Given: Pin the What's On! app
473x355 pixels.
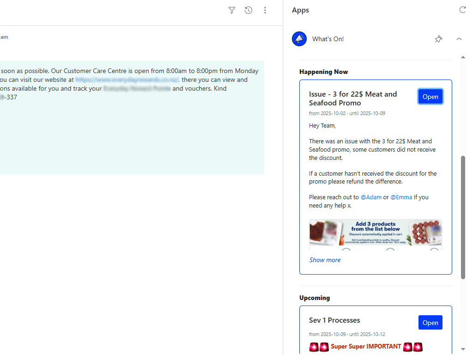Looking at the screenshot, I should click(x=438, y=39).
